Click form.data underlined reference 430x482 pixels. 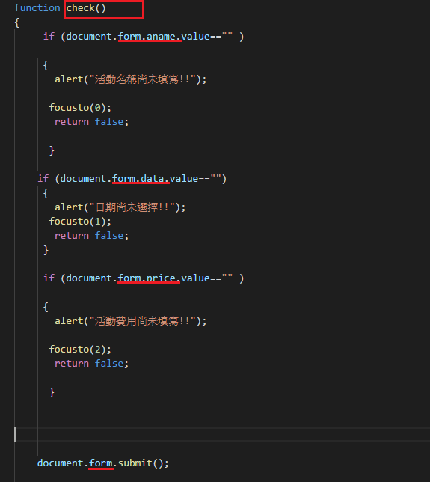point(141,179)
